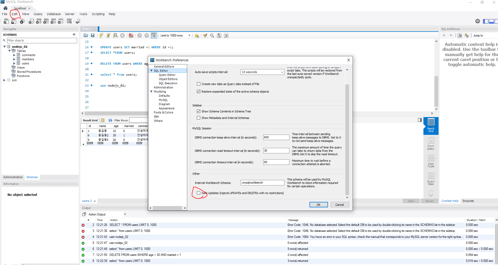The image size is (498, 265).
Task: Go to the home screen icon
Action: click(5, 8)
